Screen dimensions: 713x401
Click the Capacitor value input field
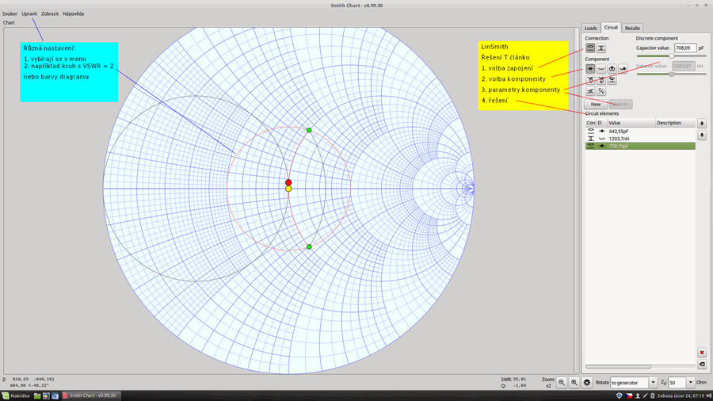(x=684, y=48)
